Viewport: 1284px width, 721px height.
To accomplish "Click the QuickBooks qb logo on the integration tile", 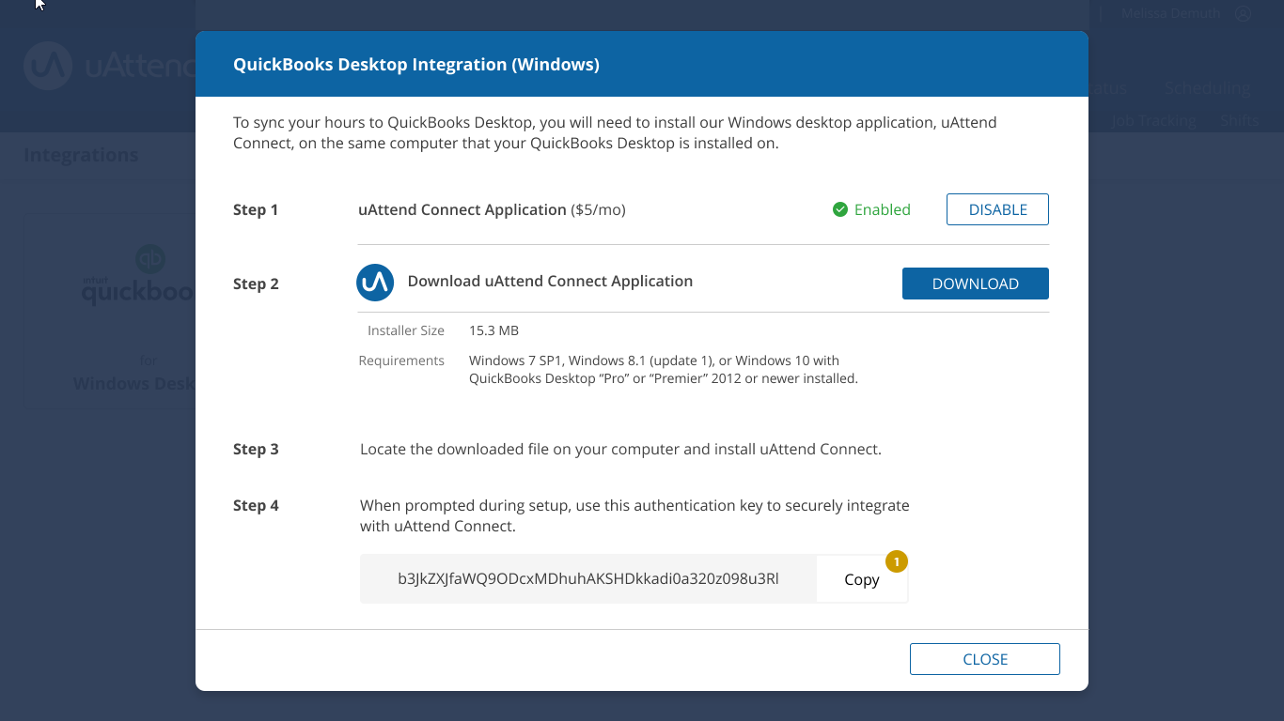I will (x=150, y=258).
